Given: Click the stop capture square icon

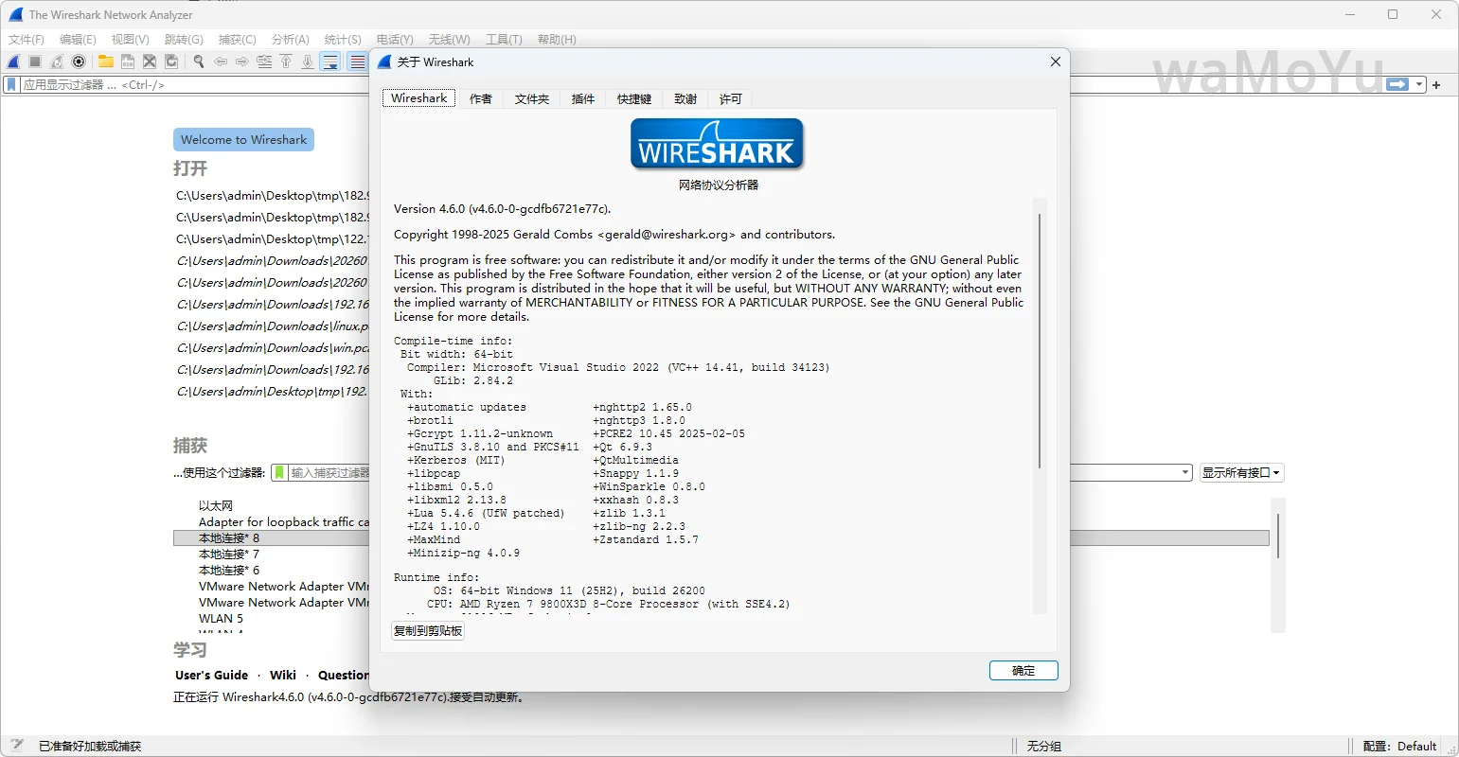Looking at the screenshot, I should (x=35, y=62).
